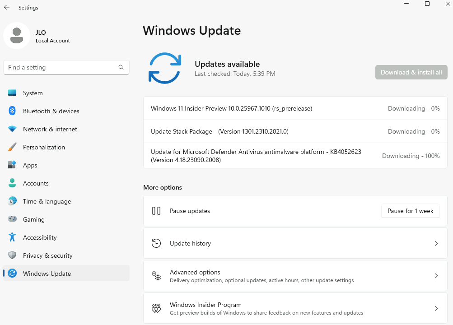Screen dimensions: 453x325
Task: Click the Advanced options gears icon
Action: 156,276
